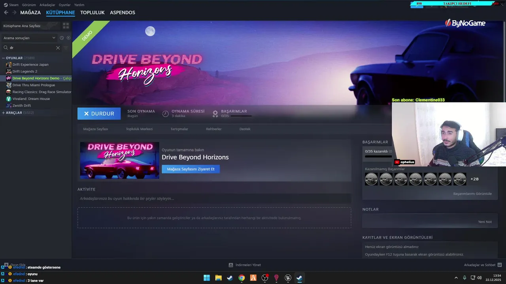This screenshot has width=506, height=284.
Task: Click the 0/35 achievements progress bar
Action: click(241, 116)
